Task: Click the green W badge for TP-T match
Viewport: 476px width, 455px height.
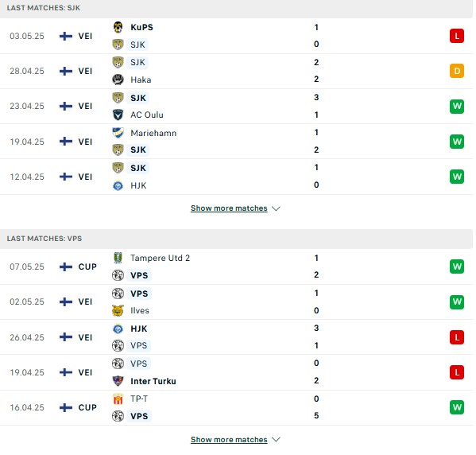Action: coord(457,407)
